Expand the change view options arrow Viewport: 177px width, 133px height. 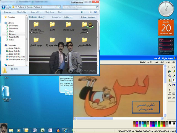tap(85, 12)
